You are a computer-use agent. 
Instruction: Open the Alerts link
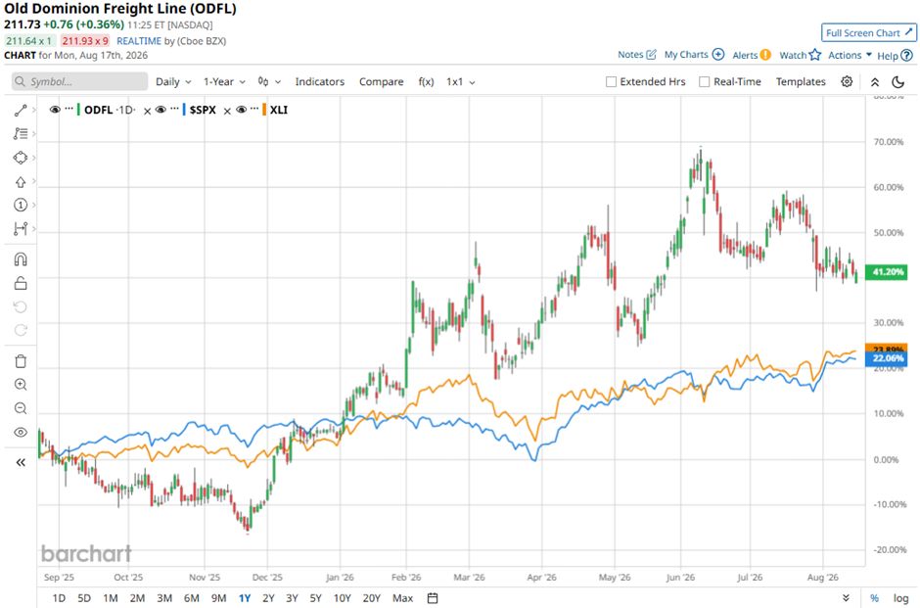(745, 55)
